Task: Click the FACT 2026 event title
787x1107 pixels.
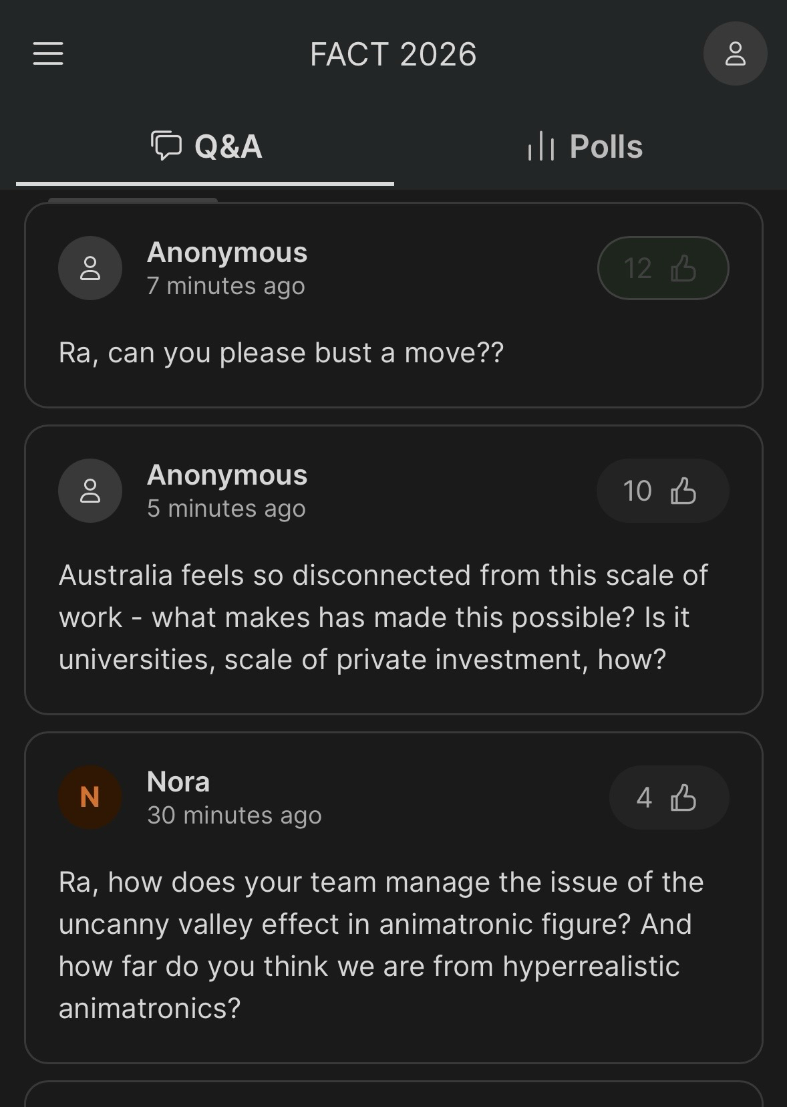Action: pos(393,54)
